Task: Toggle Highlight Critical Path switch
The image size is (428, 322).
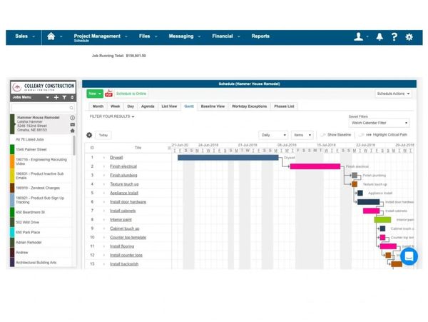Action: pyautogui.click(x=362, y=135)
